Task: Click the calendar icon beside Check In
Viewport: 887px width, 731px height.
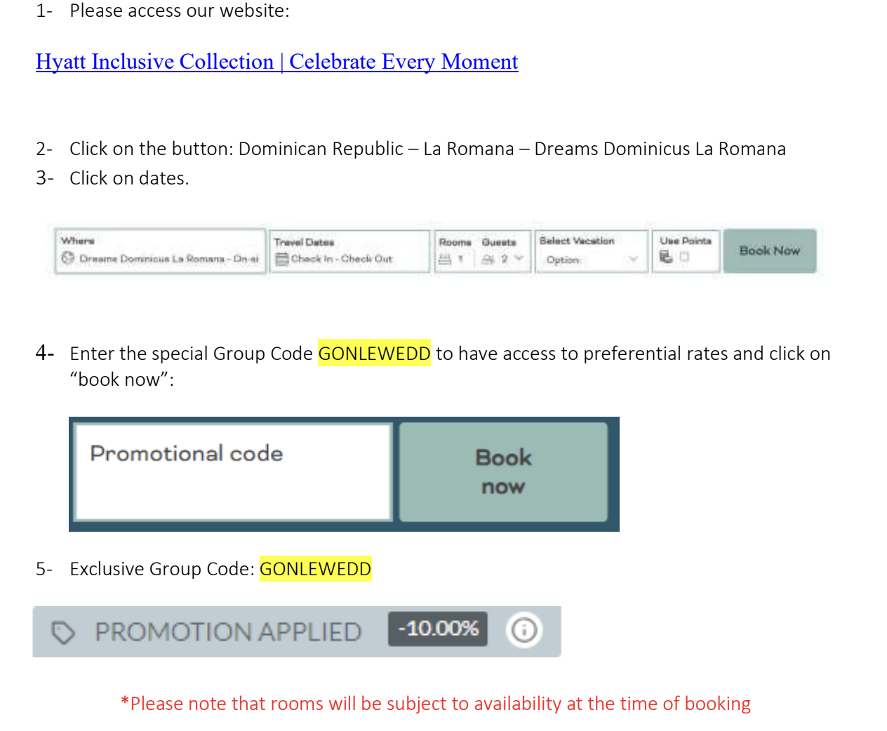Action: (282, 259)
